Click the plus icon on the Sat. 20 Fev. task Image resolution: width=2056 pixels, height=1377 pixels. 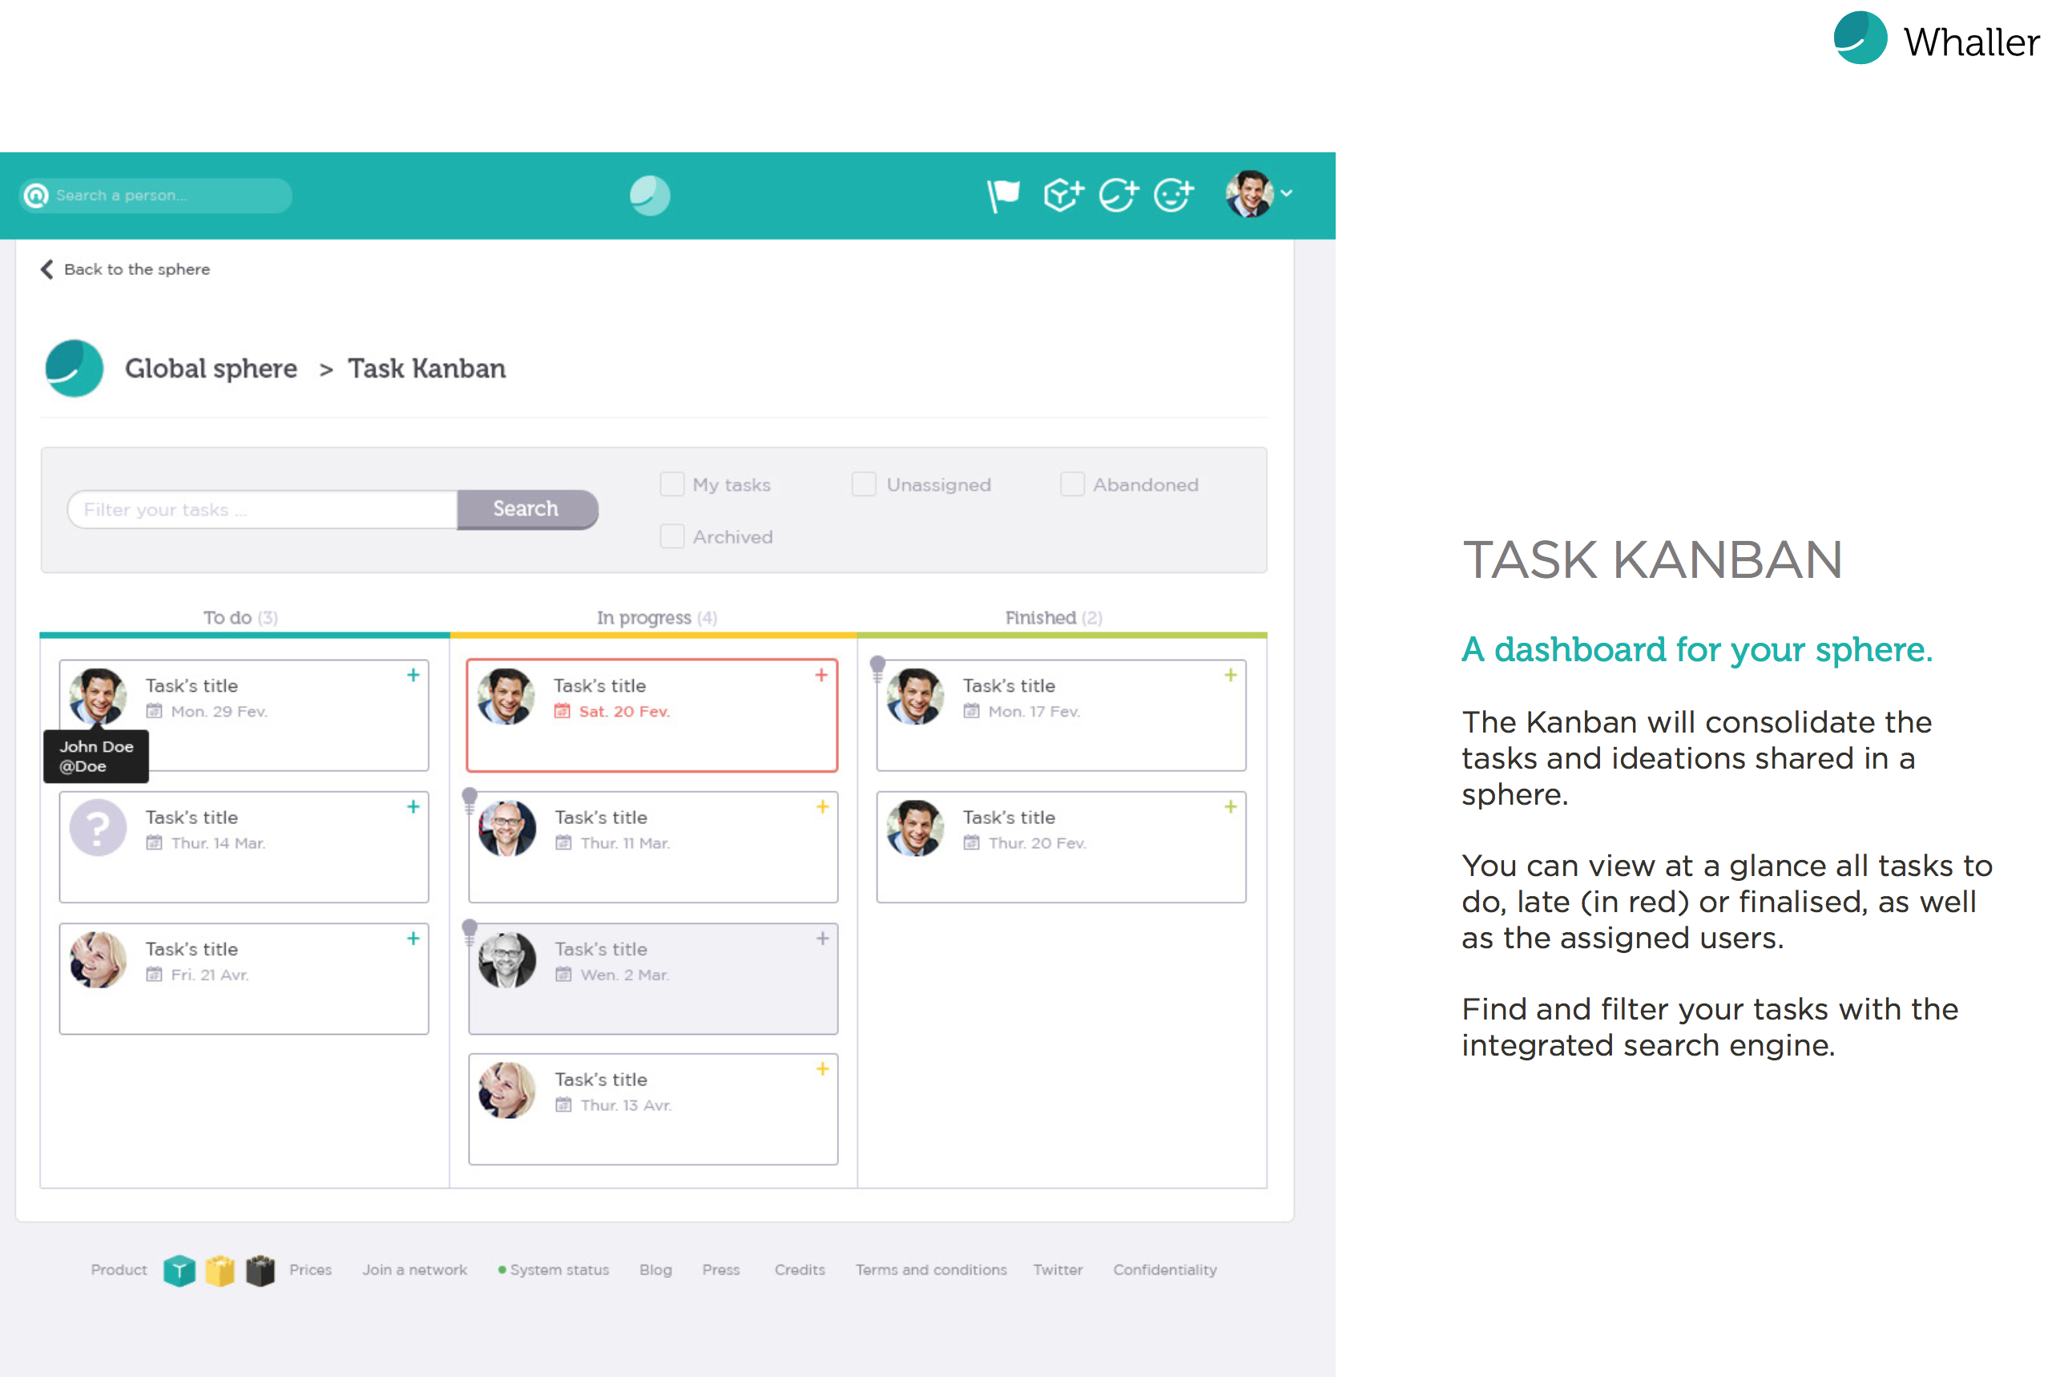point(820,676)
